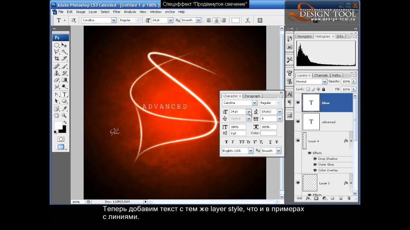Select the Ellipse shape tool

tap(64, 101)
